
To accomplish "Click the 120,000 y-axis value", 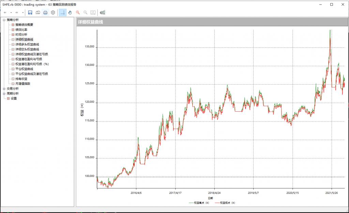I will point(90,102).
